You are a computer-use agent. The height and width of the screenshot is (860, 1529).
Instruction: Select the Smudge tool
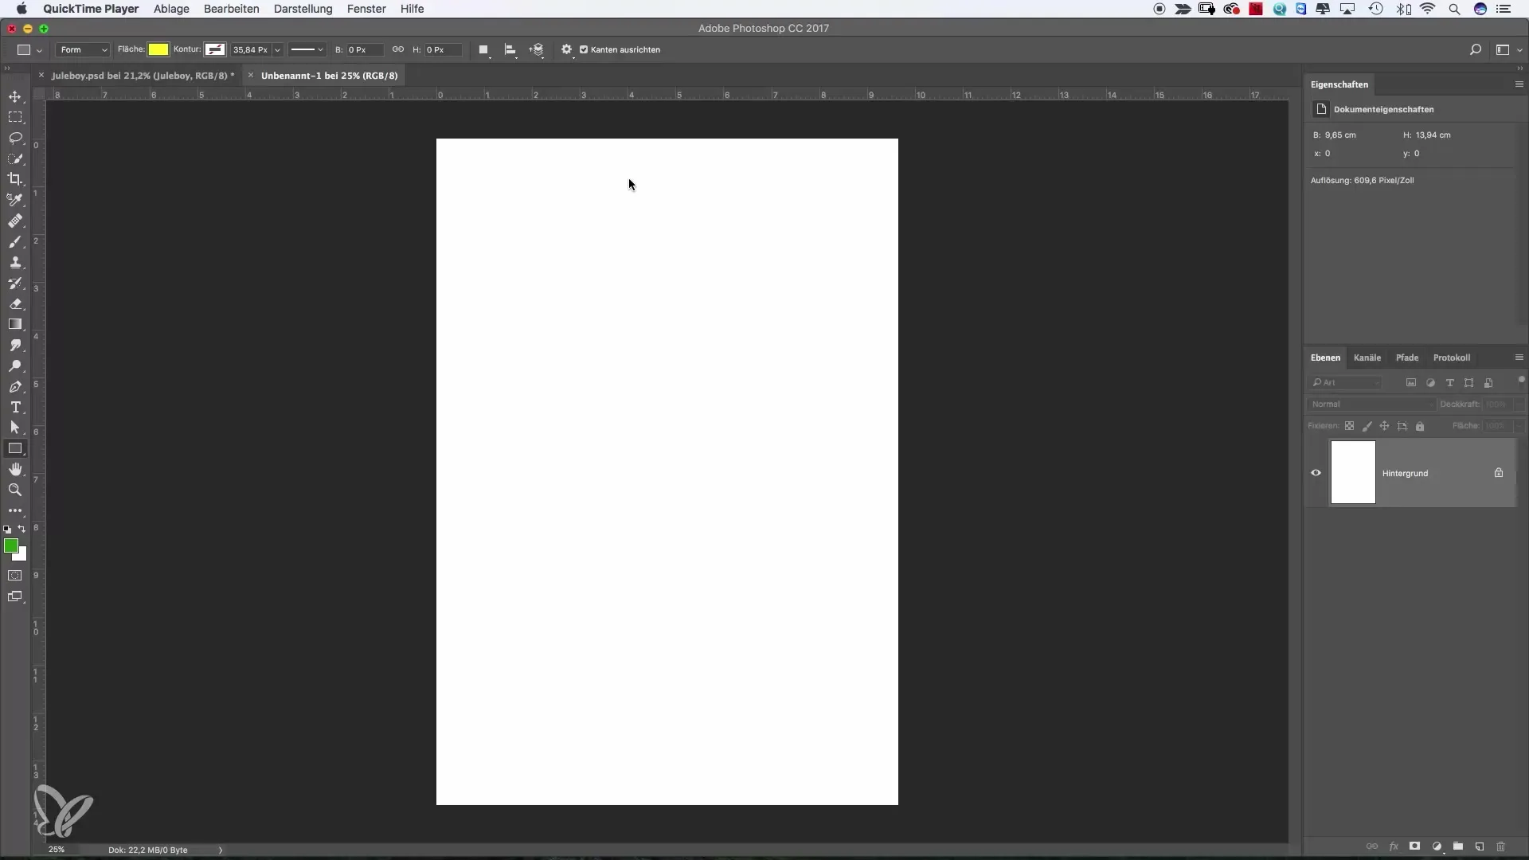(x=15, y=345)
